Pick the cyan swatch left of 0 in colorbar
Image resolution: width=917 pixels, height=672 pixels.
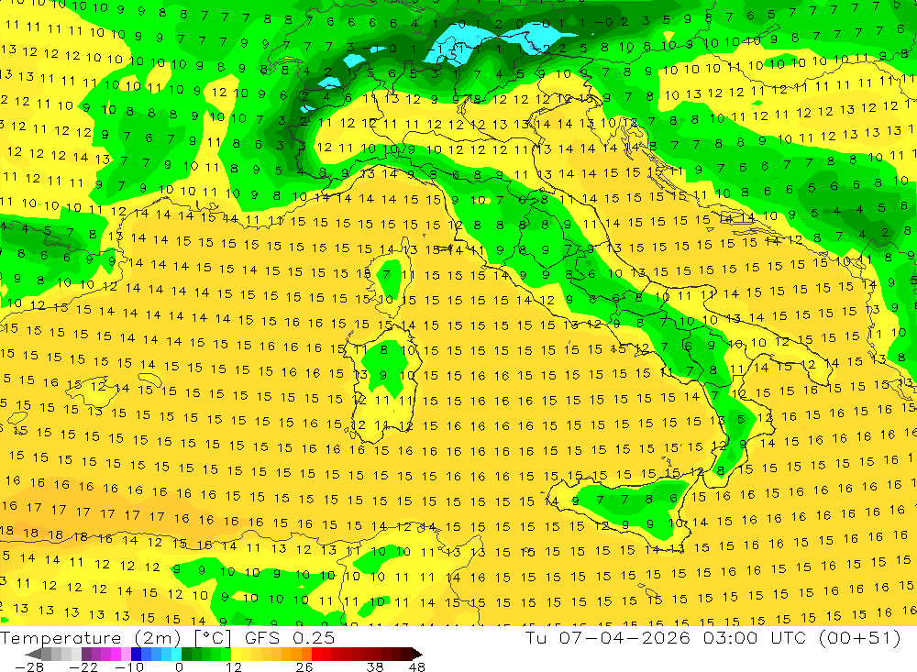(x=176, y=654)
